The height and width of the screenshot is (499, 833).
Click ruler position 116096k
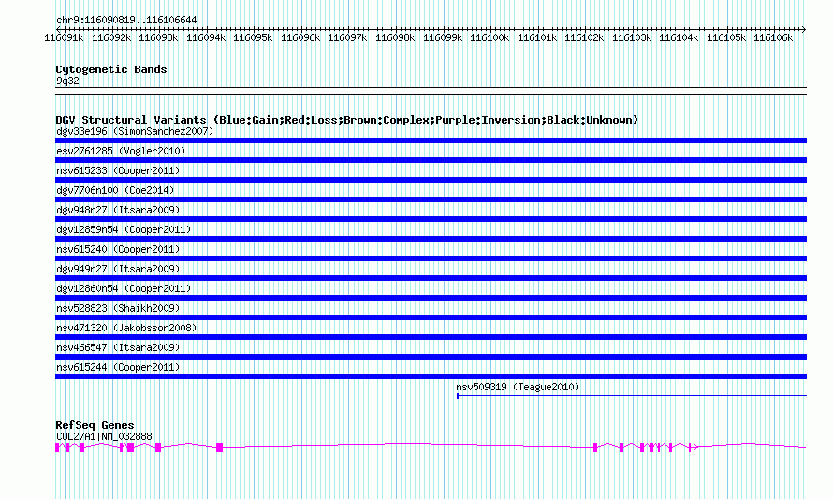click(x=300, y=37)
